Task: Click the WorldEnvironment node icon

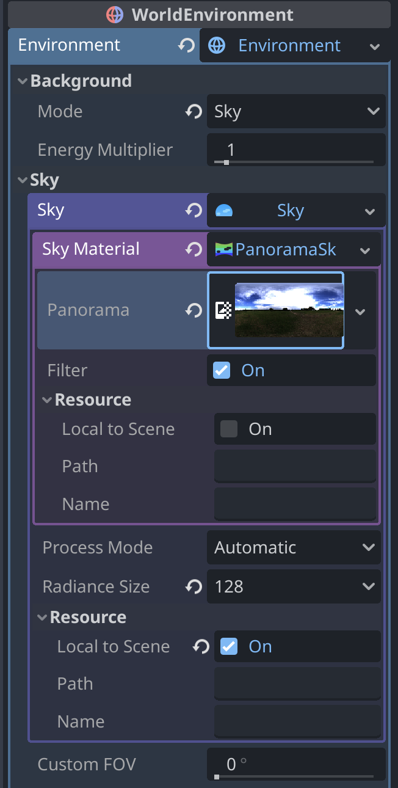Action: (114, 14)
